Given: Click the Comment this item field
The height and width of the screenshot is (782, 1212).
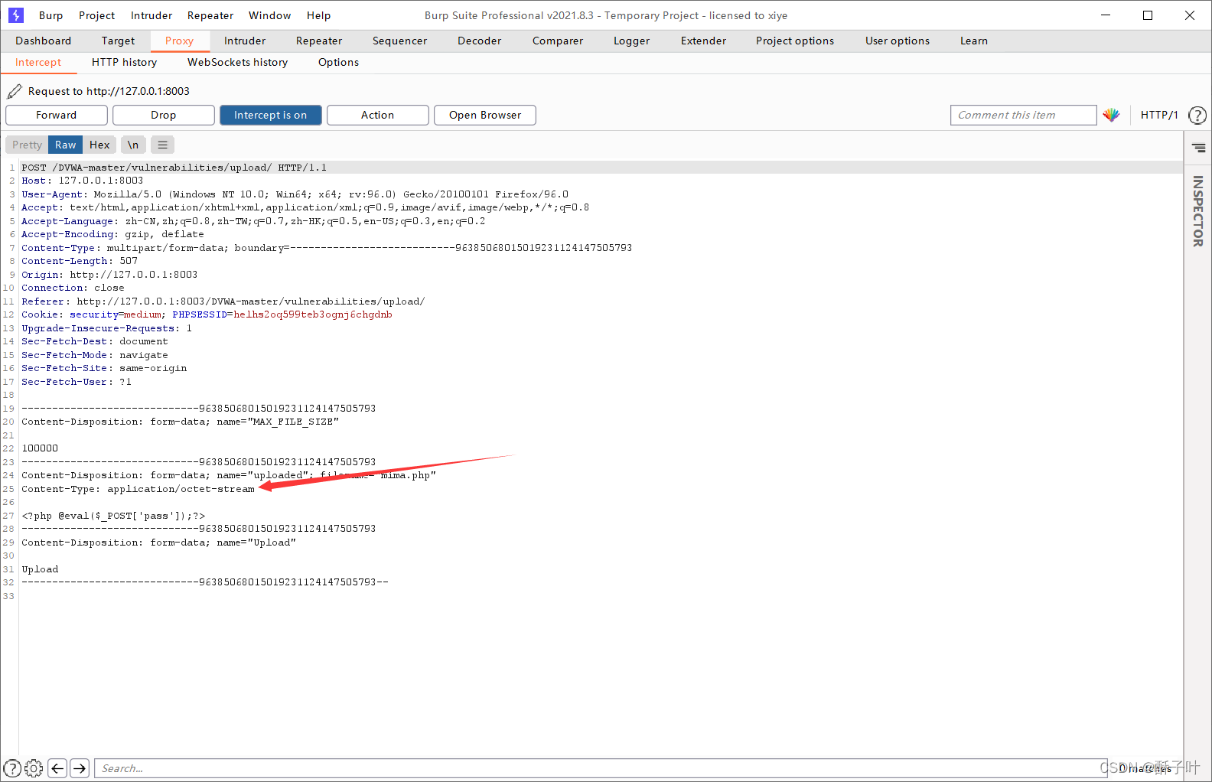Looking at the screenshot, I should pos(1024,115).
